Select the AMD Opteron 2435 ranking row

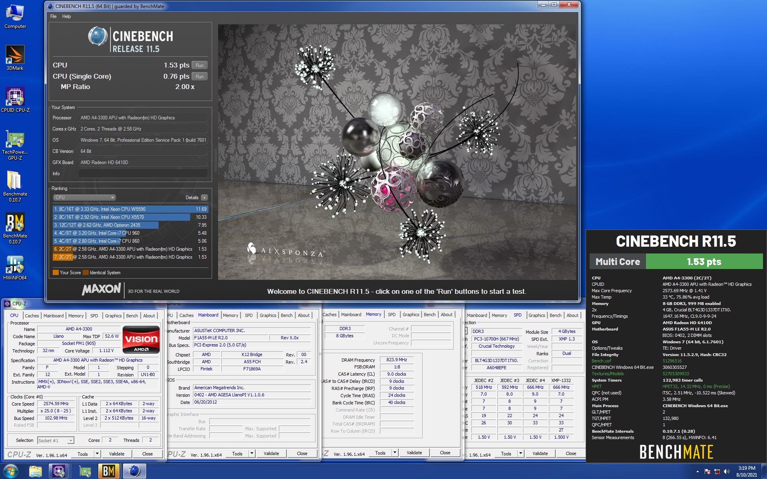click(130, 225)
